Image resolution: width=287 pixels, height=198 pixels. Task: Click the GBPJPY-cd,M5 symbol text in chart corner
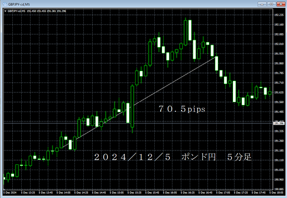pyautogui.click(x=16, y=11)
